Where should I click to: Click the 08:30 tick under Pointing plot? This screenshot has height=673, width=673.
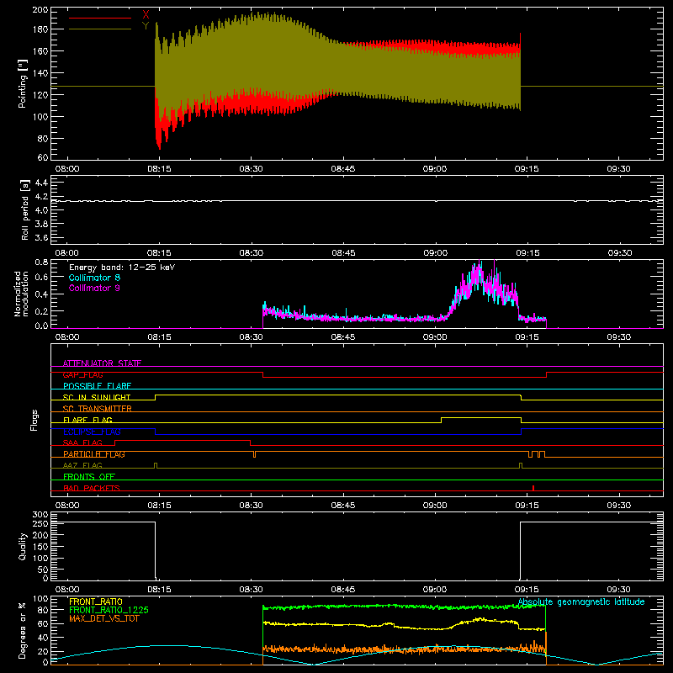click(x=251, y=169)
